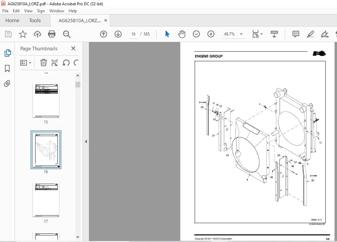The width and height of the screenshot is (337, 242).
Task: Click the 585 total pages text
Action: click(x=147, y=34)
